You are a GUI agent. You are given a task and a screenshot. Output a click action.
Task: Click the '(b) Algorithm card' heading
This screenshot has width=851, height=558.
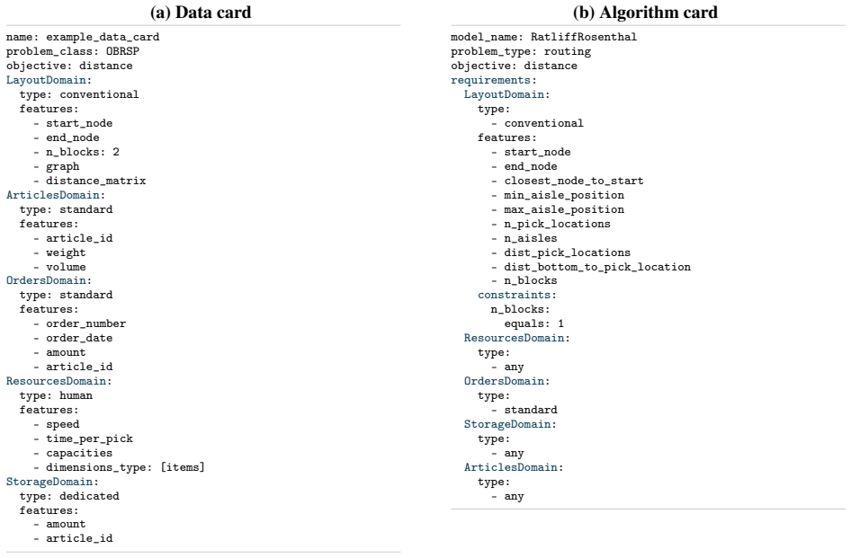pos(645,12)
